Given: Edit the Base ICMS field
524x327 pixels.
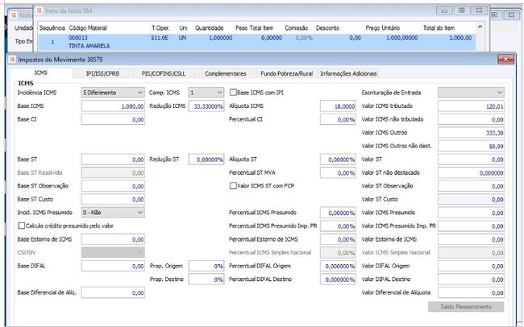Looking at the screenshot, I should [x=113, y=106].
